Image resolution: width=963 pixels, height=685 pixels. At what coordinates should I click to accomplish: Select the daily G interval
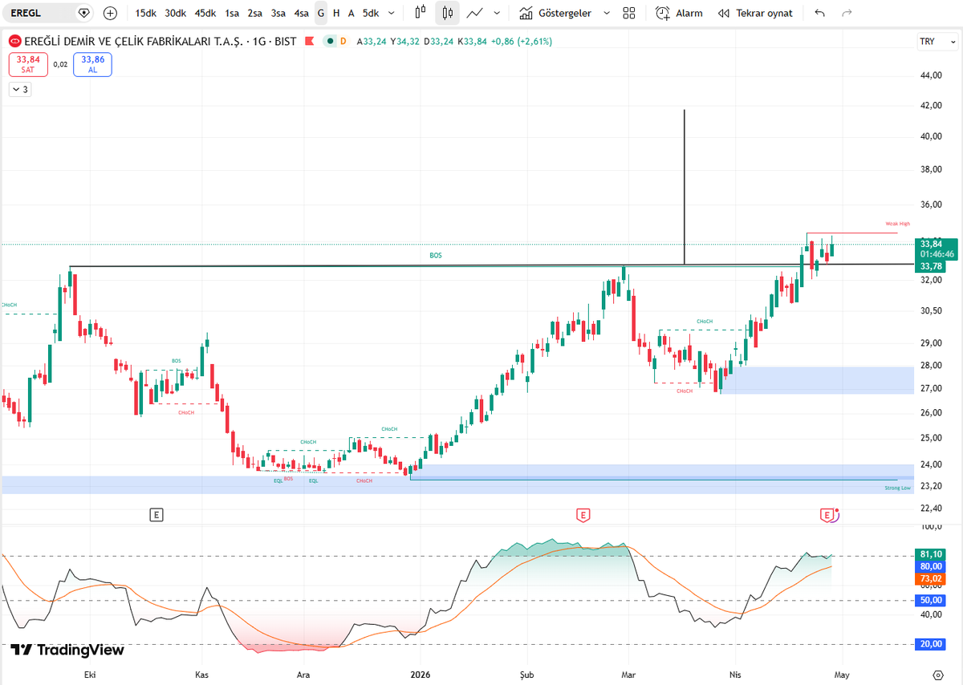(x=321, y=13)
